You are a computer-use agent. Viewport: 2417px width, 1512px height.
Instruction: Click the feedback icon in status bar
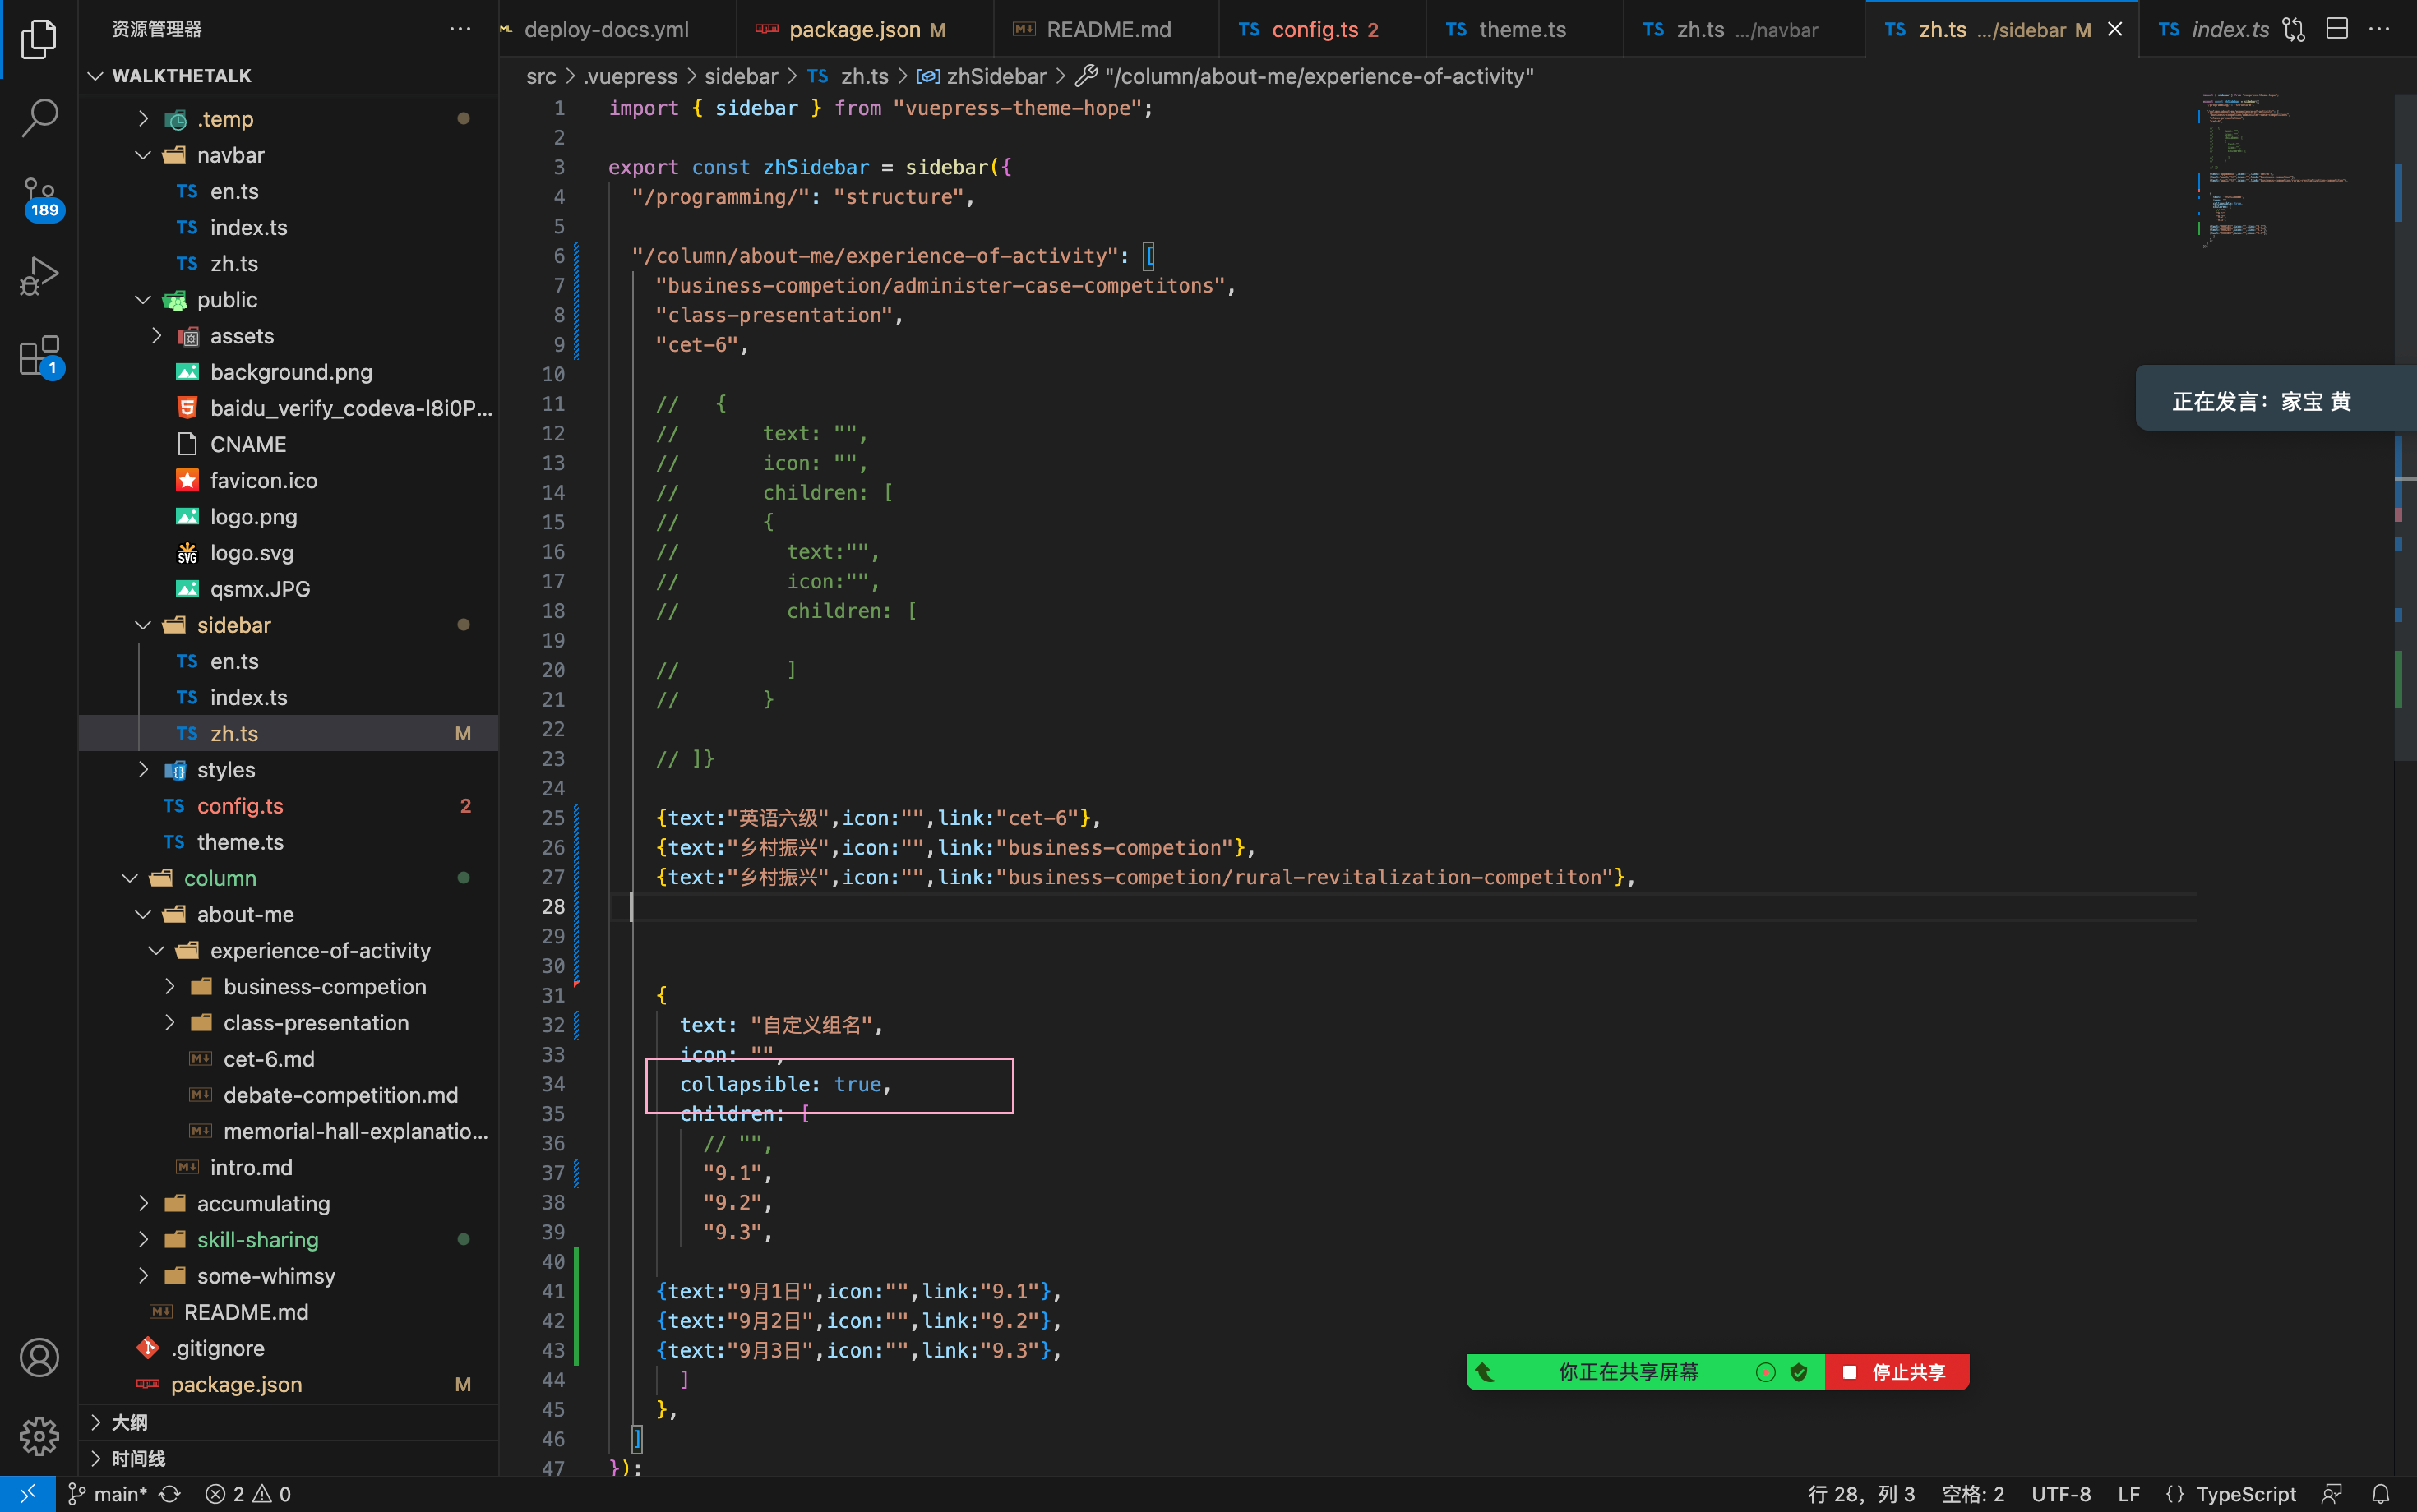(x=2332, y=1494)
